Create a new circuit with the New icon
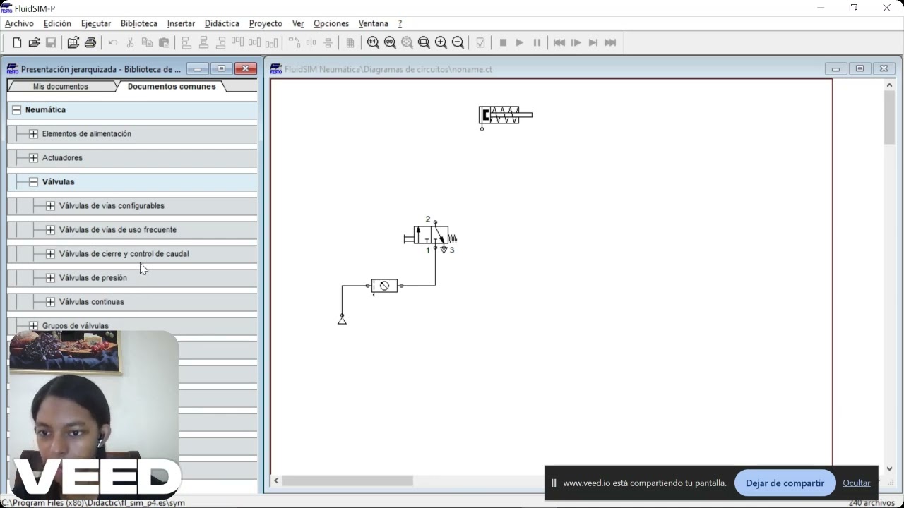 point(17,42)
